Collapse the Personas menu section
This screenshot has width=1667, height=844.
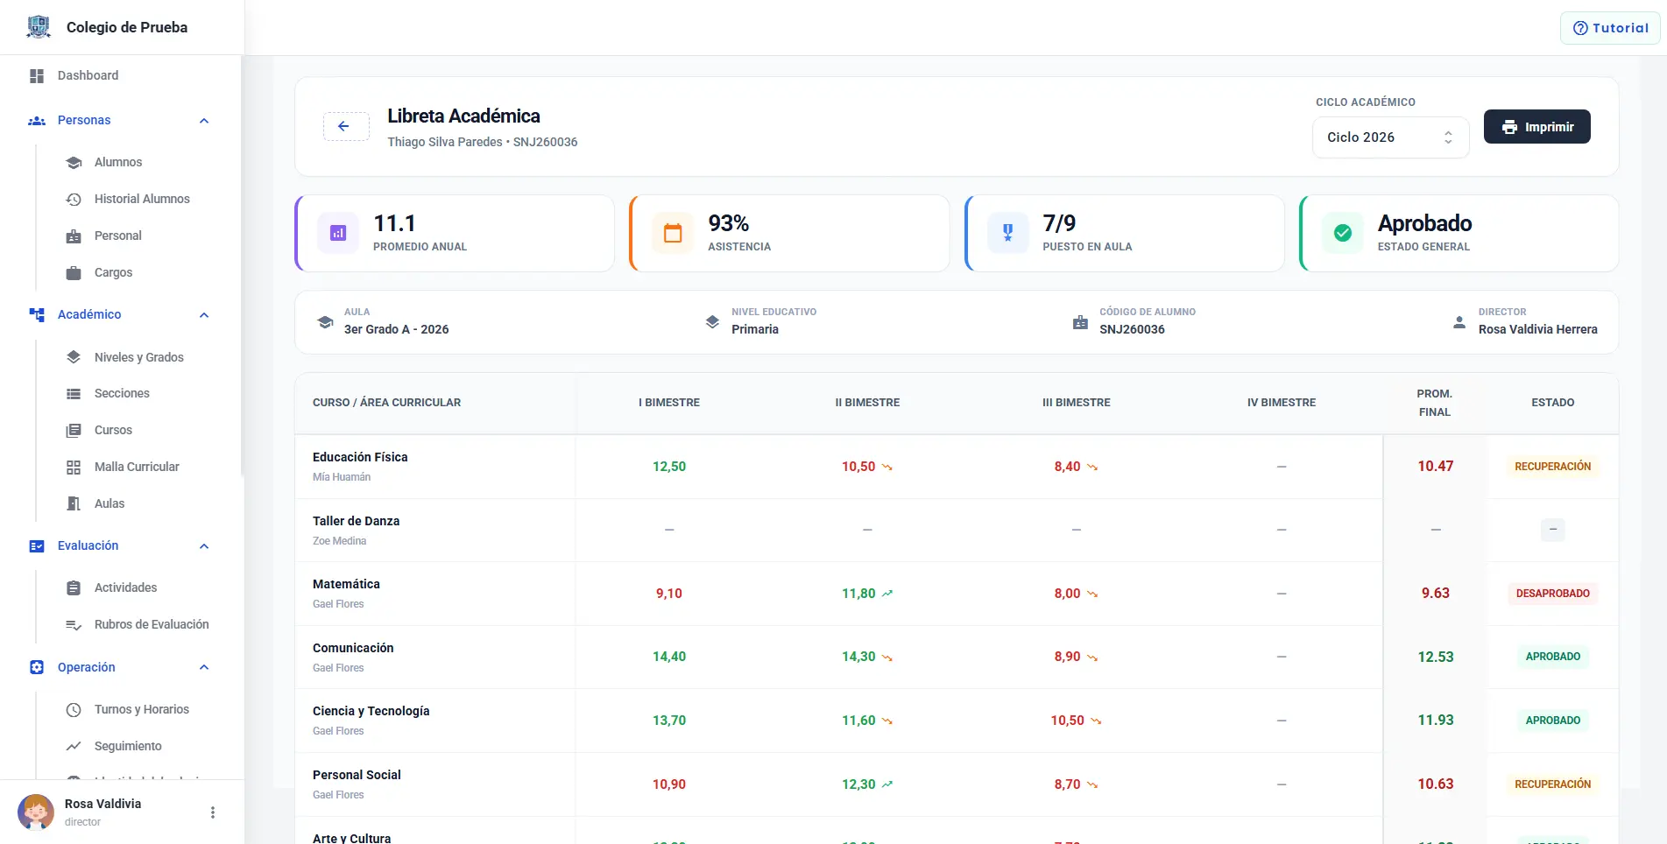tap(204, 121)
